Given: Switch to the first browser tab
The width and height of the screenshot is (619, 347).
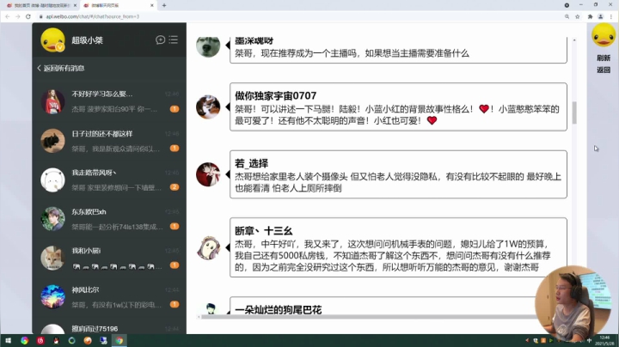Looking at the screenshot, I should pos(40,5).
